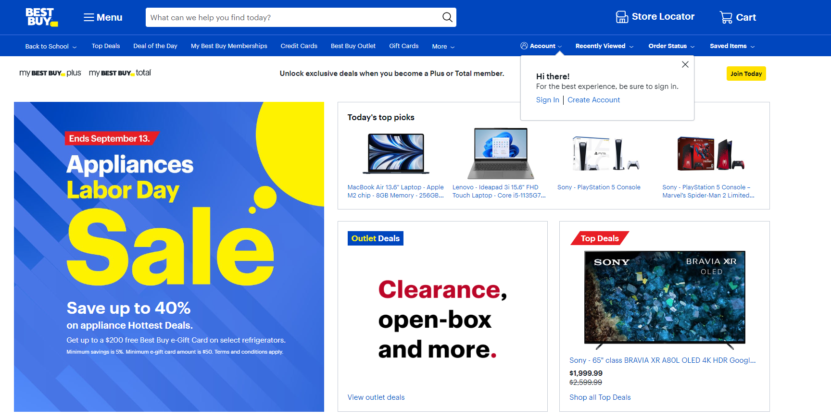Click the Create Account link
Screen dimensions: 831x419
tap(594, 100)
